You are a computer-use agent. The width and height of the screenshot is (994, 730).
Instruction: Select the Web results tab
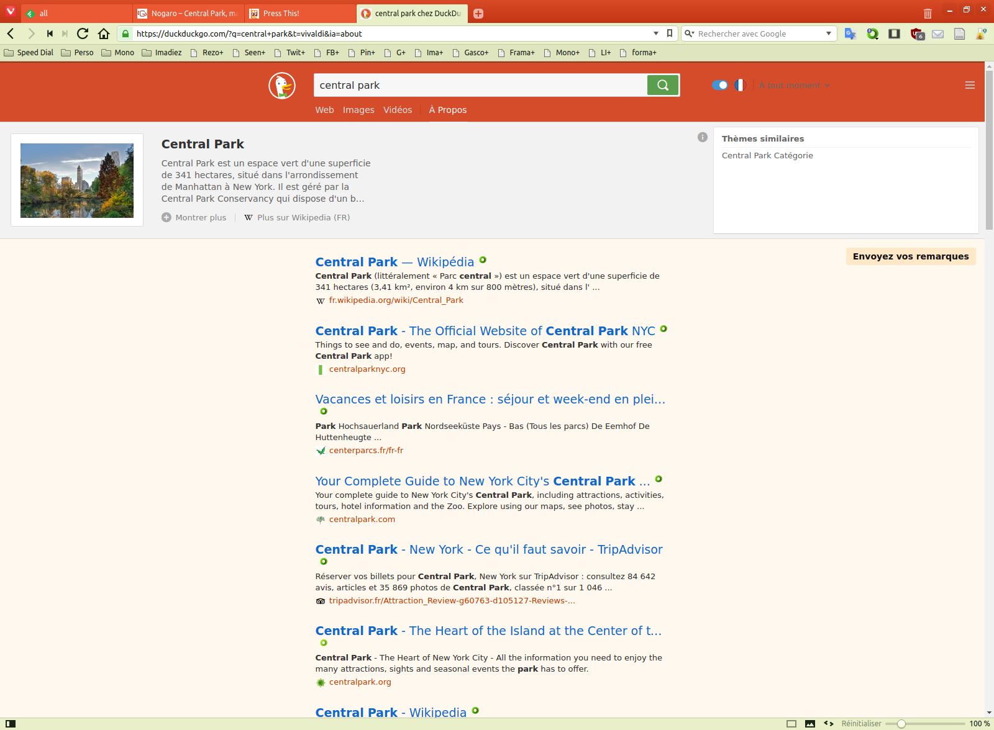tap(324, 110)
